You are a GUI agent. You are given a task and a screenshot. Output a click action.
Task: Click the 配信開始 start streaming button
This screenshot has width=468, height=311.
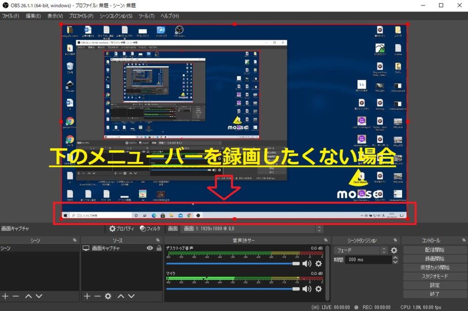pos(435,250)
